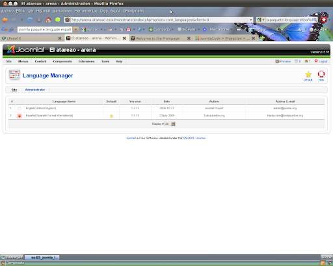Click the Joomla favicon in the address bar
Screen dimensions: 333x266
click(x=68, y=20)
